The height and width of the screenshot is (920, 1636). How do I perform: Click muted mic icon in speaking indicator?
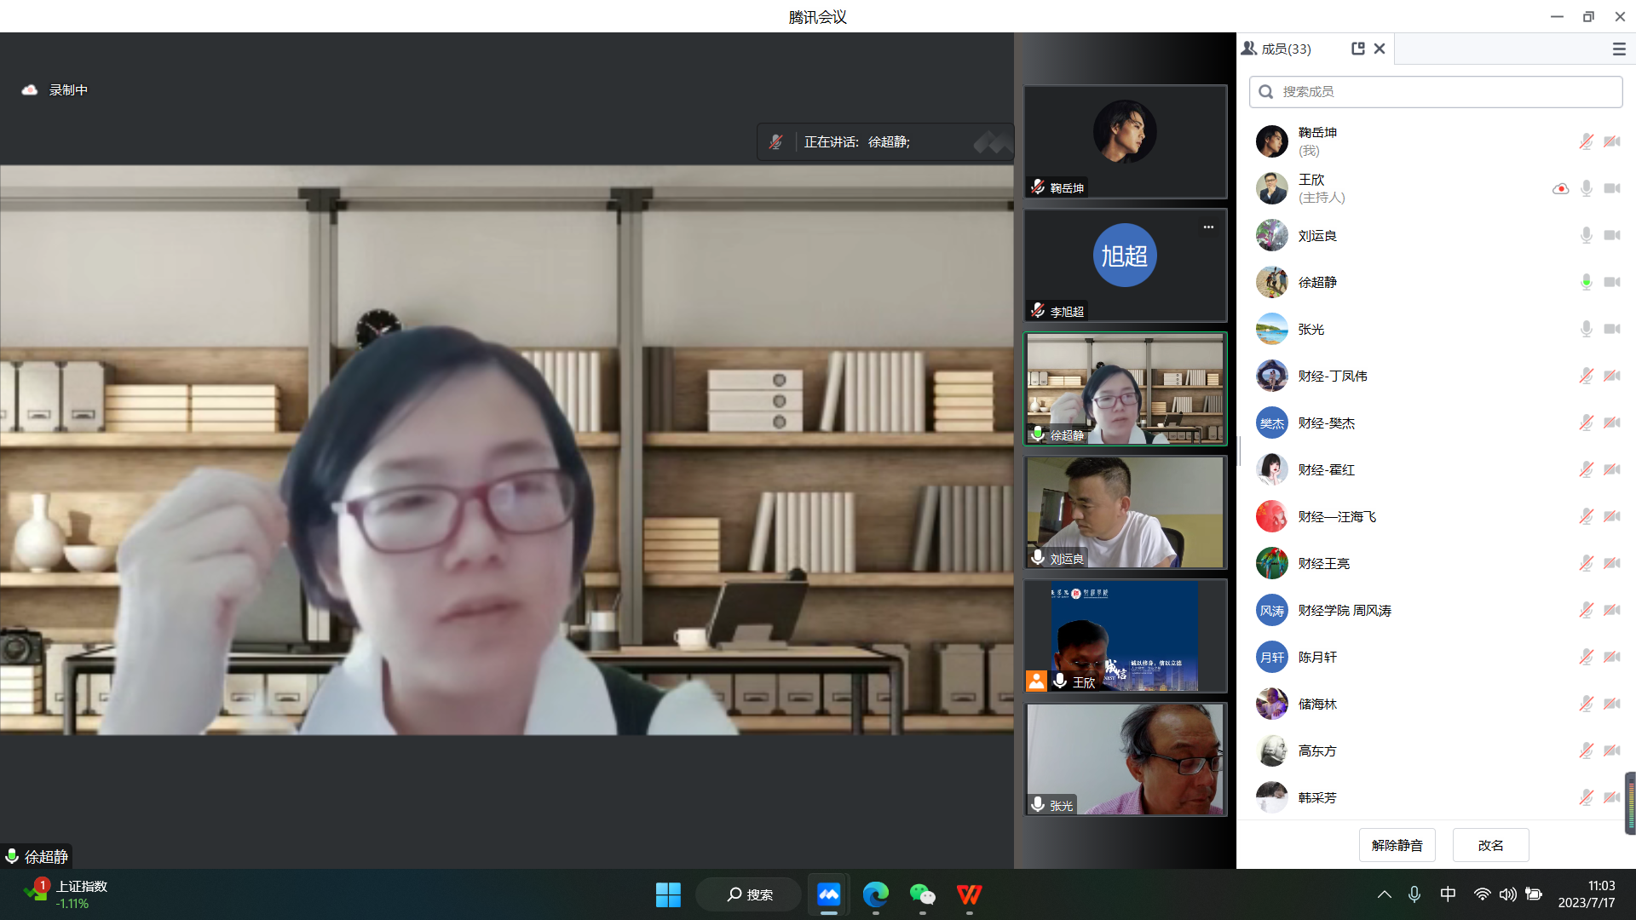(775, 142)
